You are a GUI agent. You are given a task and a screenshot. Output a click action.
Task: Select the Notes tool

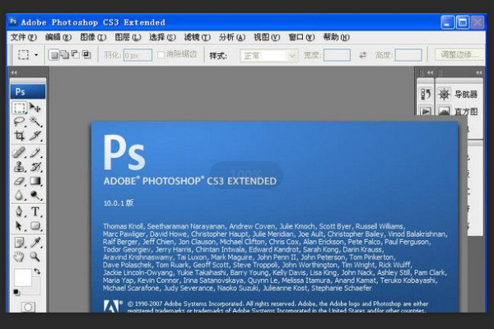pos(19,243)
